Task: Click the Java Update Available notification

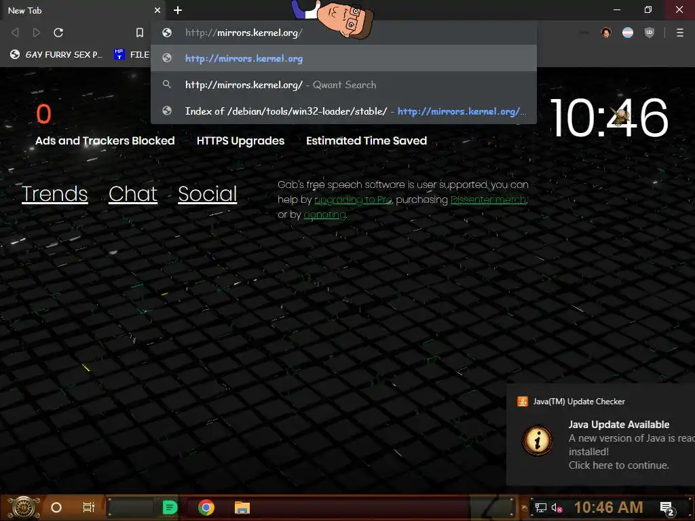Action: pos(601,435)
